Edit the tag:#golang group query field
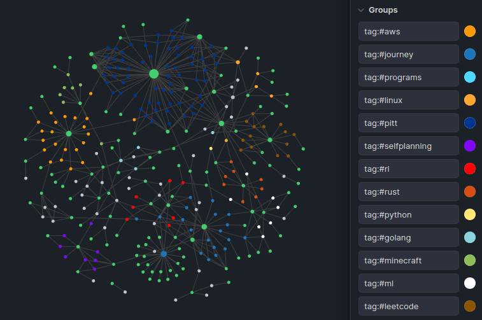The image size is (482, 320). point(409,237)
